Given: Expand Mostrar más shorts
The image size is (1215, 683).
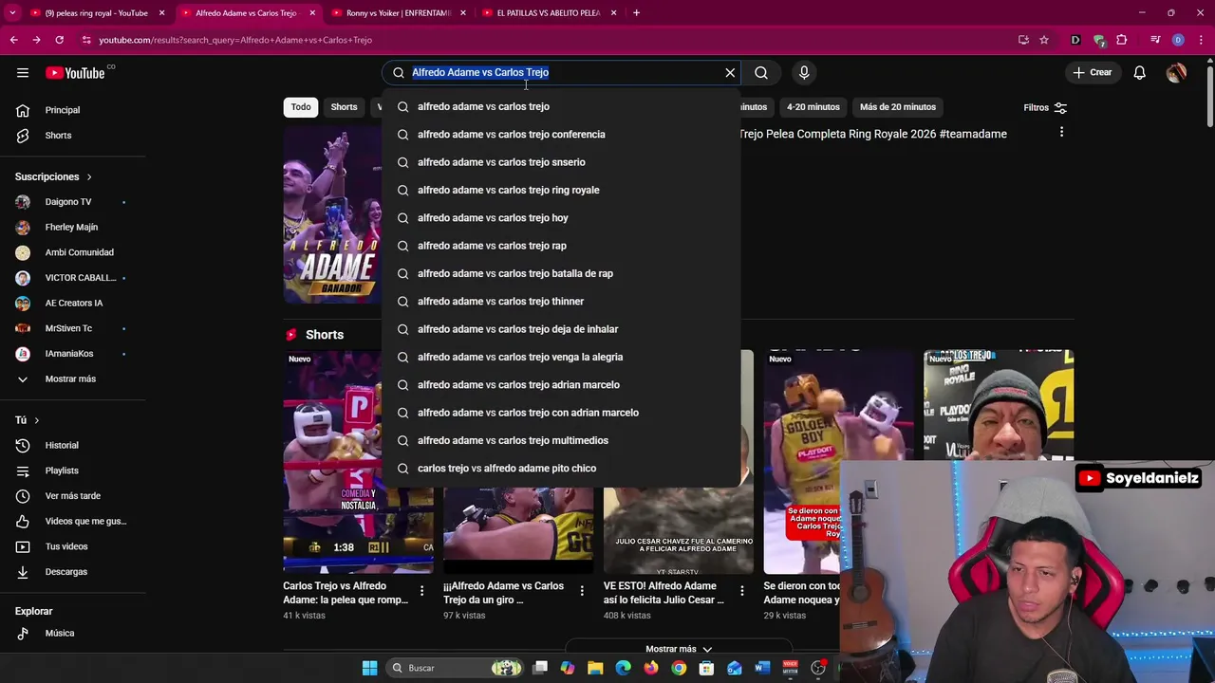Looking at the screenshot, I should point(679,649).
